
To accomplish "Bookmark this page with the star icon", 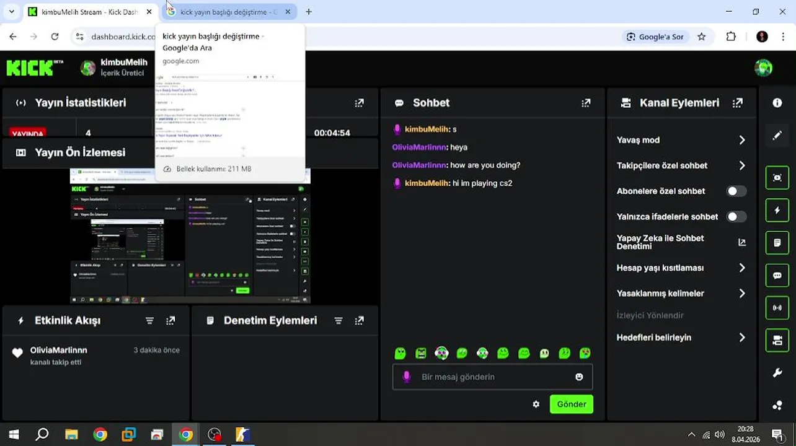I will click(702, 37).
